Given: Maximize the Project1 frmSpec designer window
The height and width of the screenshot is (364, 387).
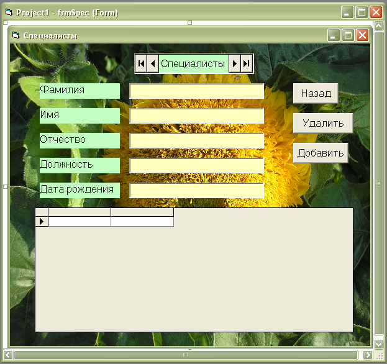Looking at the screenshot, I should point(362,12).
